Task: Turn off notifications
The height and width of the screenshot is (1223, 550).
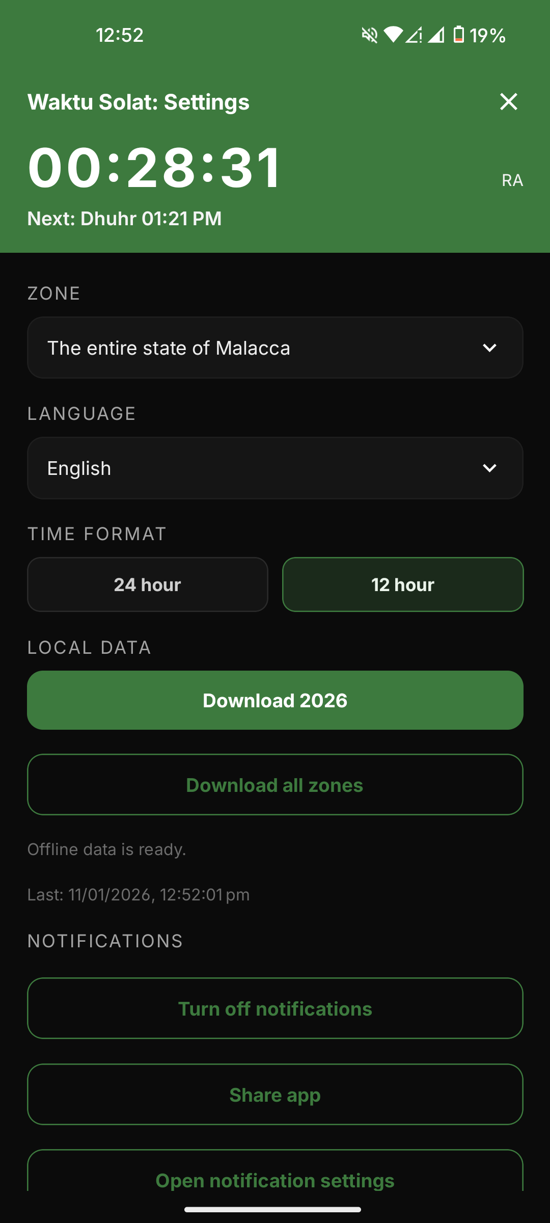Action: [275, 1008]
